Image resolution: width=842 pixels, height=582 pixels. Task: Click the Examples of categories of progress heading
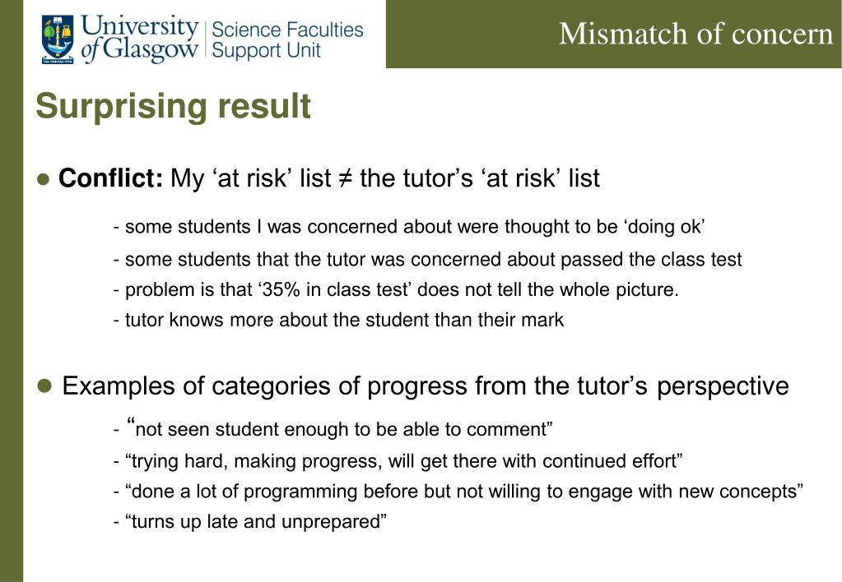click(x=426, y=386)
